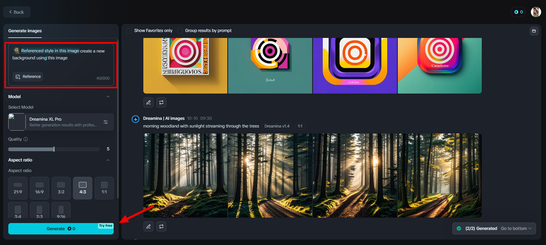Edit prompt for the target images set

148,102
